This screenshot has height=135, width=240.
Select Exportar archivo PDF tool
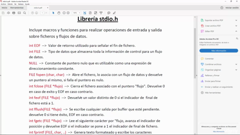[214, 20]
